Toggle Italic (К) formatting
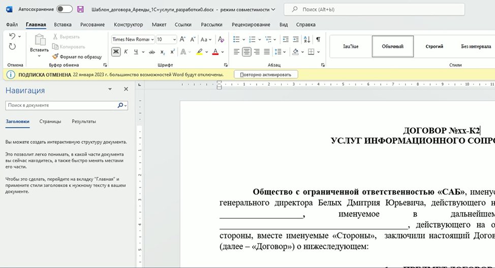Screen dimensions: 495x268 [x=126, y=52]
